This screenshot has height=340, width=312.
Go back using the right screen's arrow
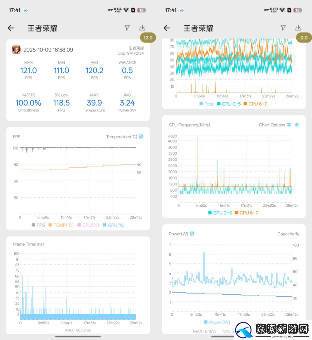click(x=167, y=28)
